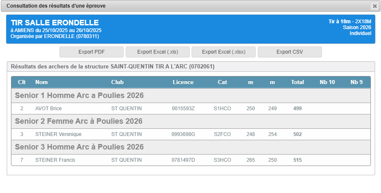Click the Clt column header

[22, 82]
